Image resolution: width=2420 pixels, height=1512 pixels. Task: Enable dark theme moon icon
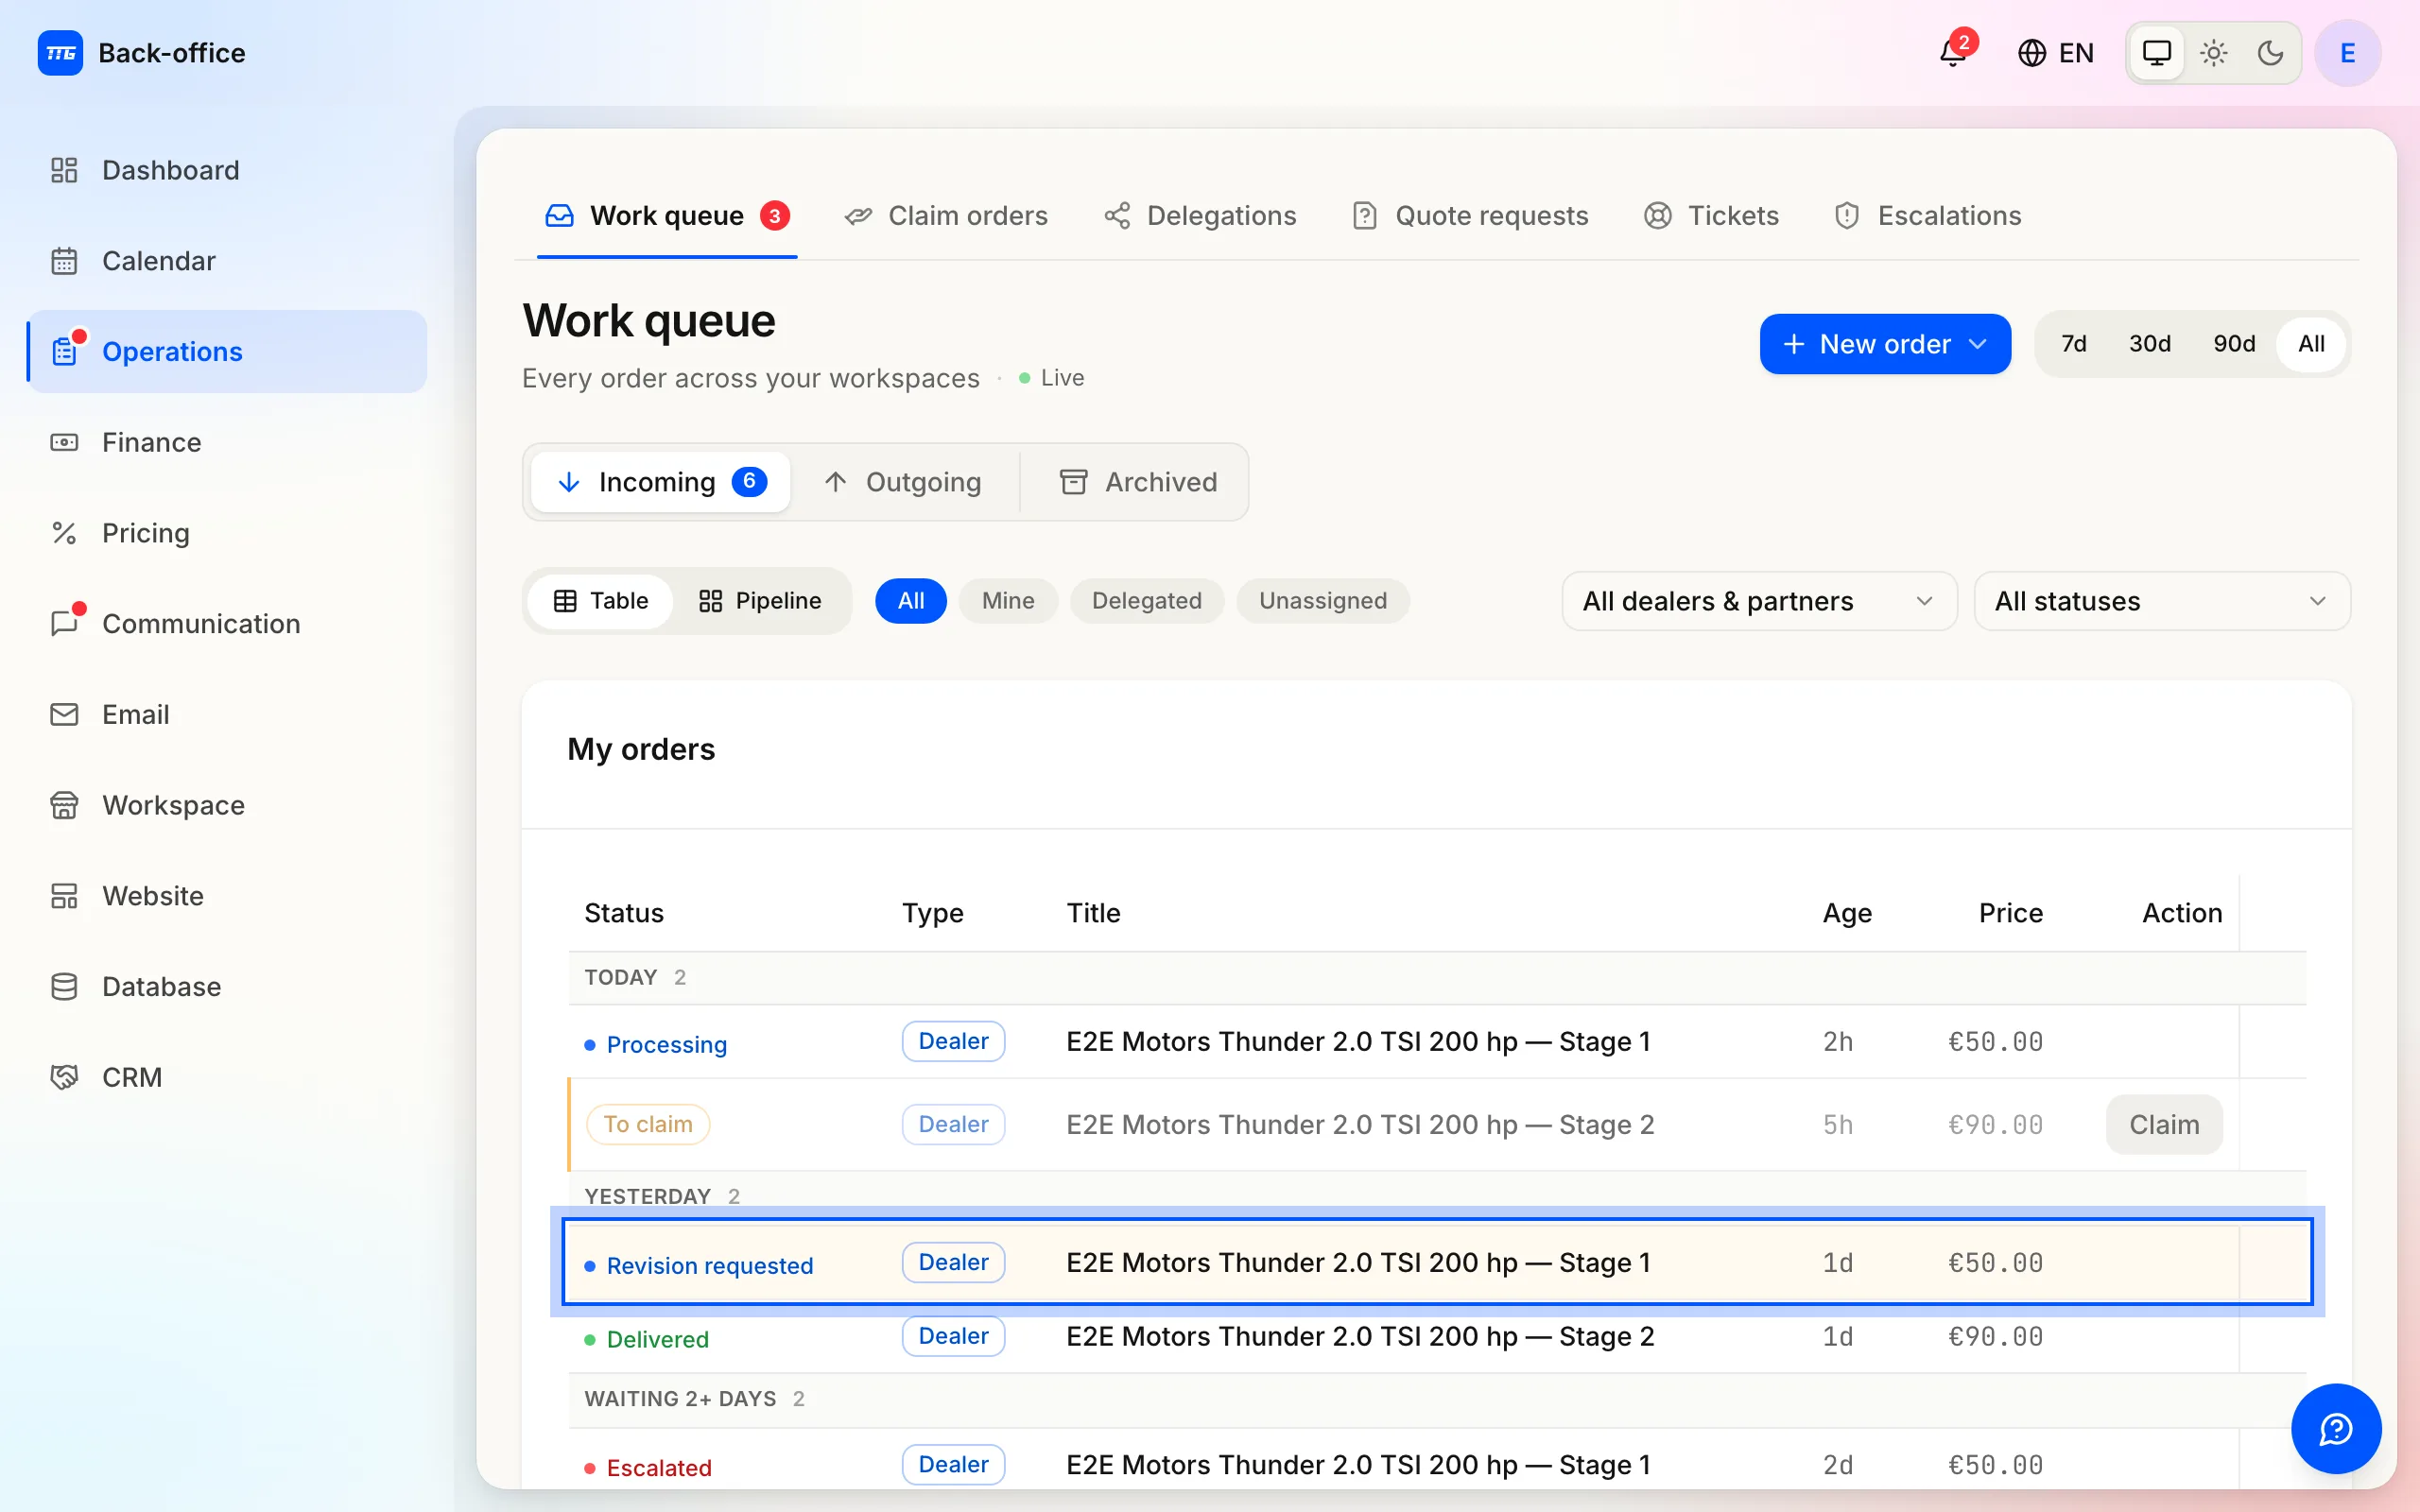coord(2270,53)
